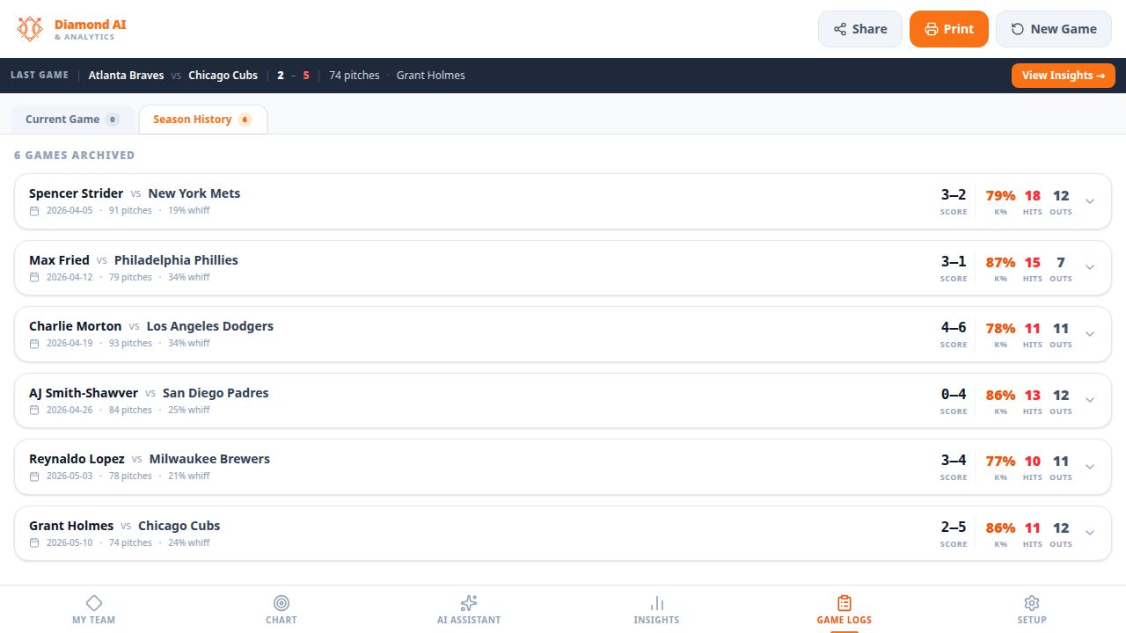Click the 7 outs value for Max Fried

click(x=1061, y=263)
